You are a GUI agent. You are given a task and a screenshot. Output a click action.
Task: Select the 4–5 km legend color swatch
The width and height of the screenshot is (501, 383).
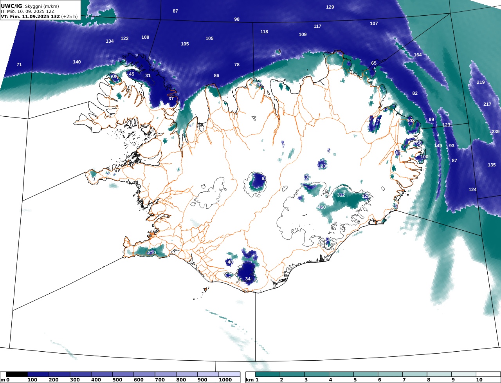tap(342, 374)
